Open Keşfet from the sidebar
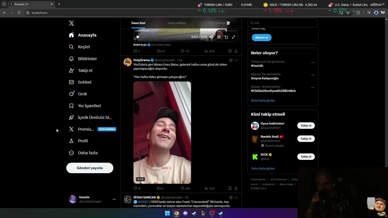This screenshot has width=388, height=218. pos(79,47)
